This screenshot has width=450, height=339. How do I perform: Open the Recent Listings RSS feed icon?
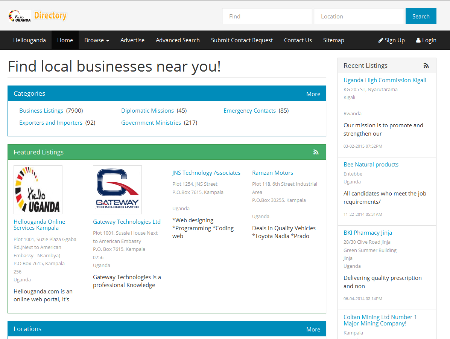click(426, 66)
